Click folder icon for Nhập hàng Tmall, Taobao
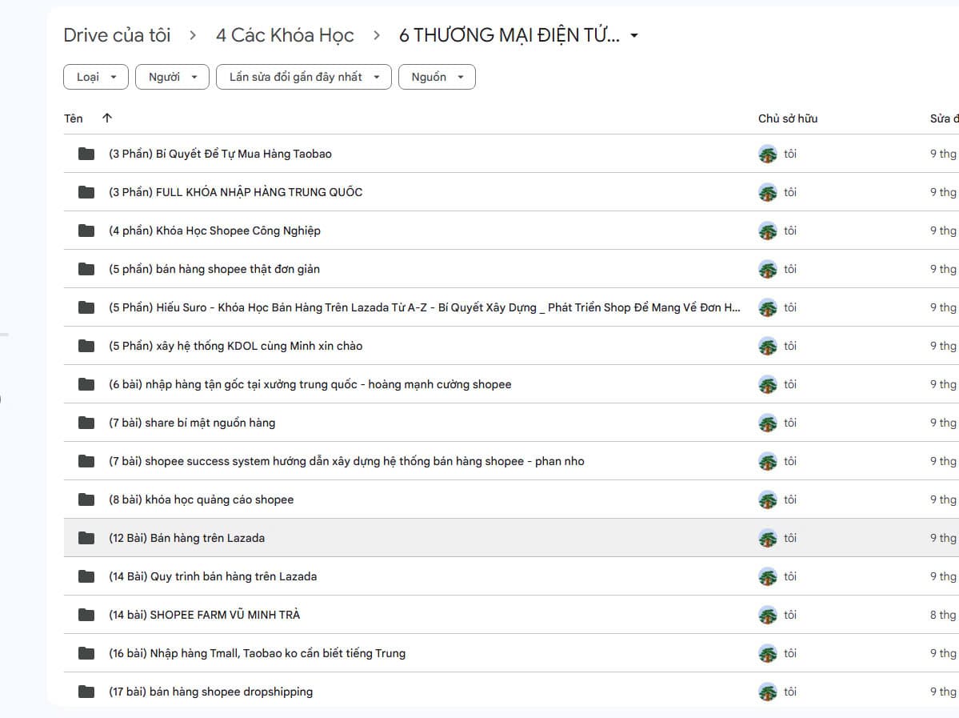This screenshot has height=718, width=959. click(x=86, y=653)
